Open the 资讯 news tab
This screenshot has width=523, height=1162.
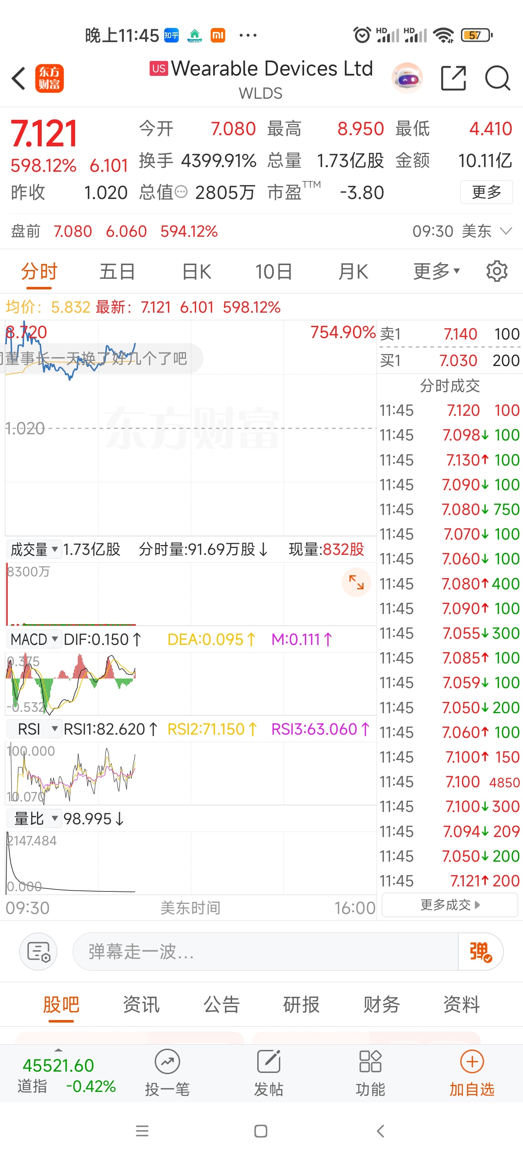141,1004
